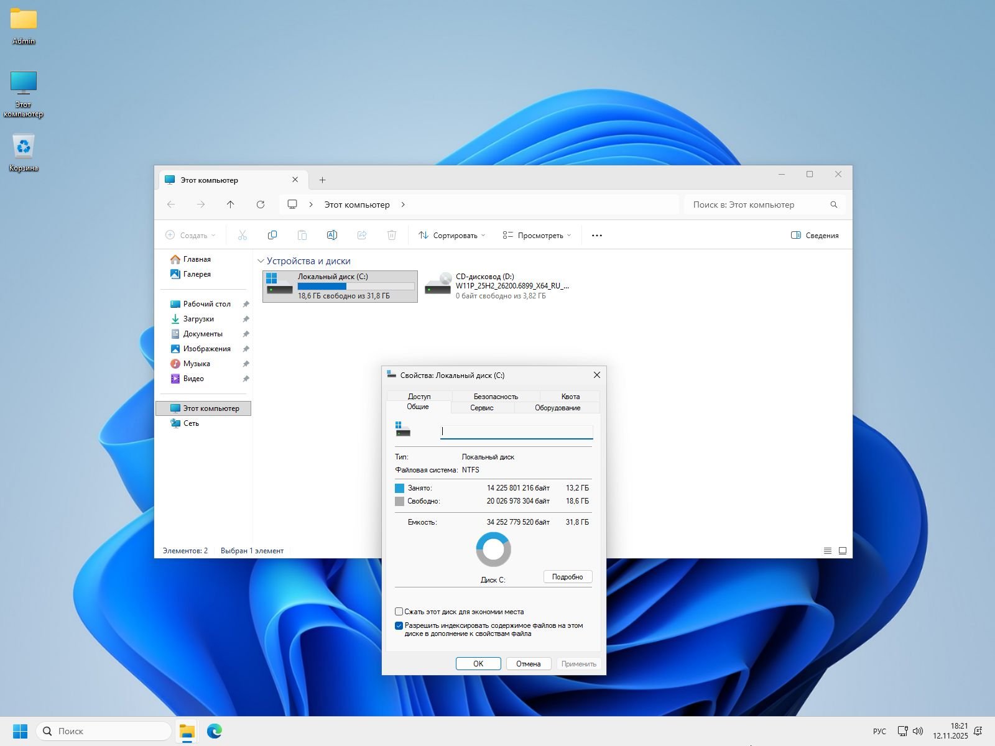This screenshot has height=746, width=995.
Task: Open the View dropdown menu
Action: [537, 236]
